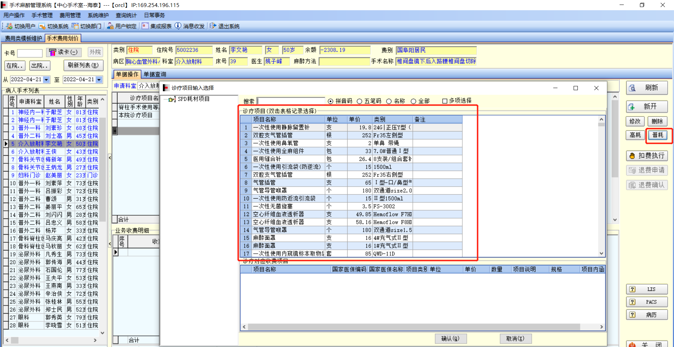This screenshot has width=674, height=347.
Task: Select the 拼音码 search radio button
Action: pos(330,101)
